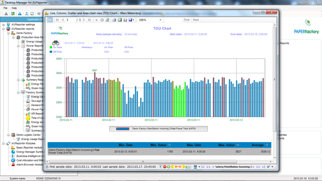
Task: Click the upload/home icon in main toolbar
Action: coord(6,14)
